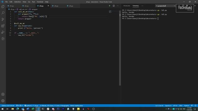This screenshot has height=111, width=198.
Task: Click the editor vertical scrollbar
Action: pyautogui.click(x=120, y=48)
